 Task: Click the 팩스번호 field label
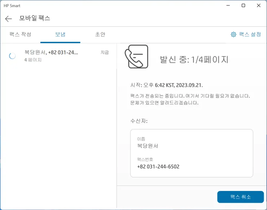pos(145,160)
